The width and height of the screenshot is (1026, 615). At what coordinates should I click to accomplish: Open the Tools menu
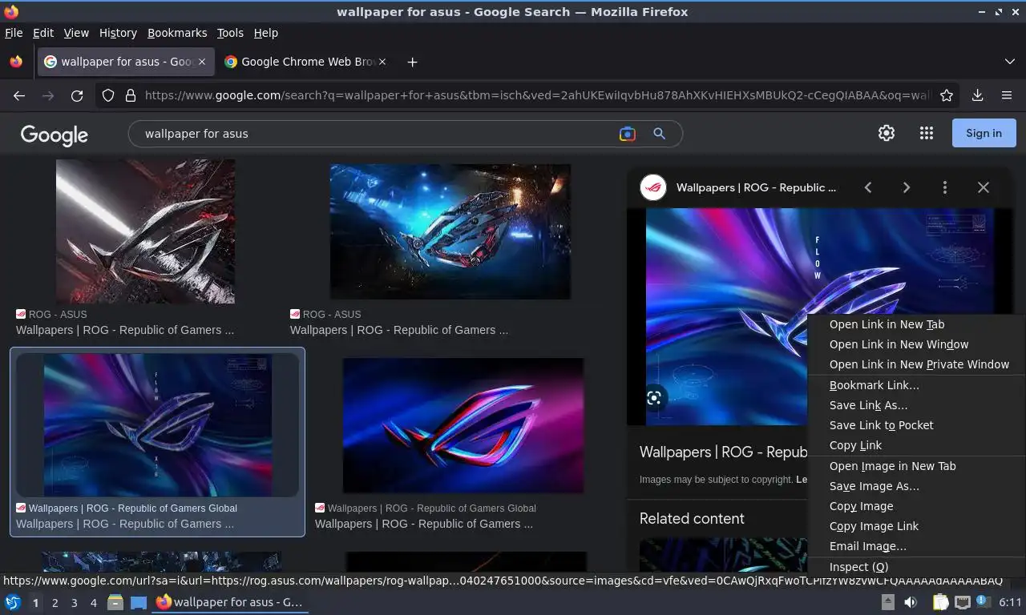click(230, 33)
